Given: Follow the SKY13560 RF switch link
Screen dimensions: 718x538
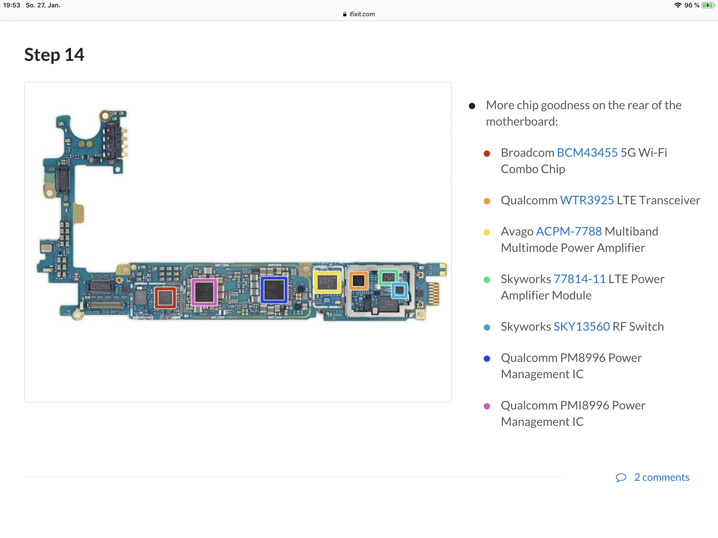Looking at the screenshot, I should coord(581,327).
